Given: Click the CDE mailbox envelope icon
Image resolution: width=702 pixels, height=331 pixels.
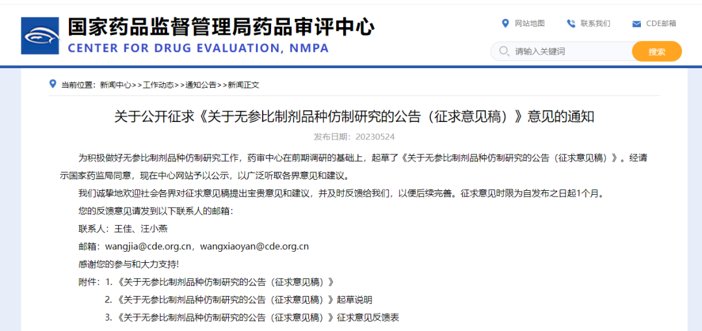Looking at the screenshot, I should 636,24.
